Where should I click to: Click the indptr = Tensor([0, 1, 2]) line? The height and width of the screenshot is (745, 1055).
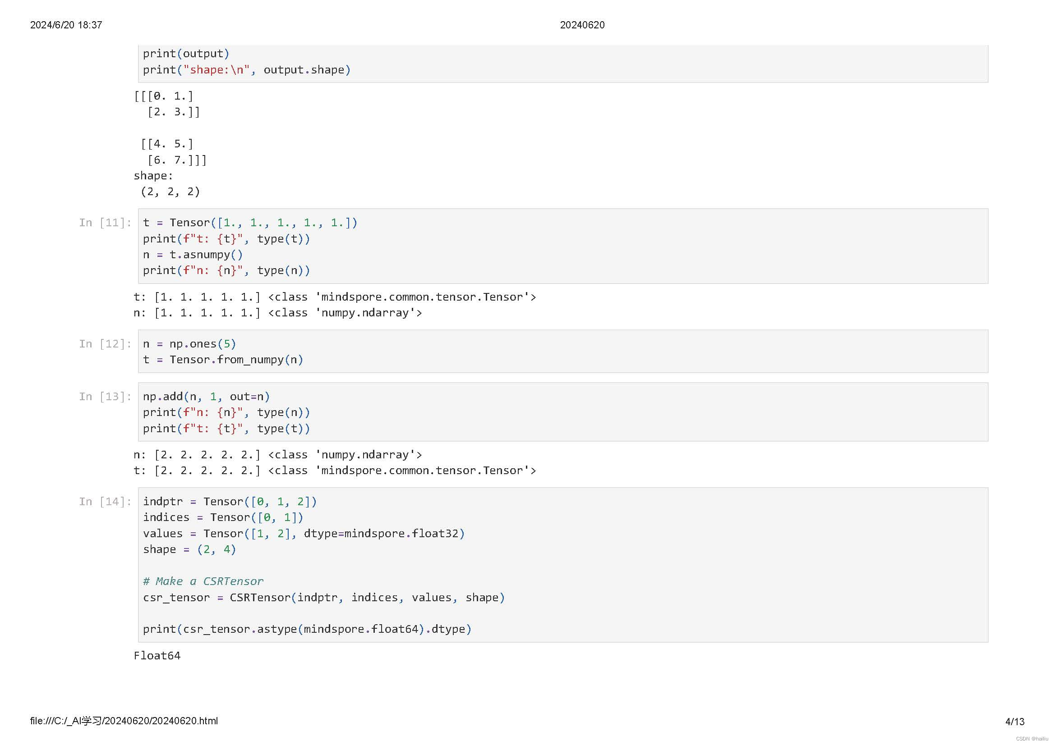tap(230, 502)
